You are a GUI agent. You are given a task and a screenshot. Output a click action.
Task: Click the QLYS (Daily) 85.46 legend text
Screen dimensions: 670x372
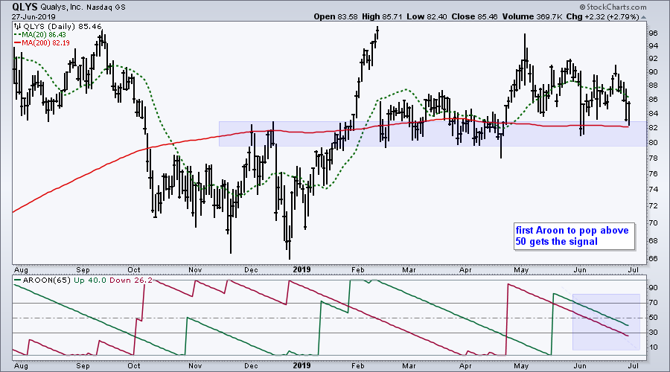[62, 27]
